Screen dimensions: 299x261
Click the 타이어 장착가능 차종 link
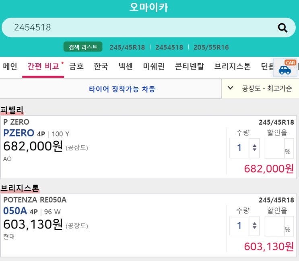pyautogui.click(x=122, y=89)
